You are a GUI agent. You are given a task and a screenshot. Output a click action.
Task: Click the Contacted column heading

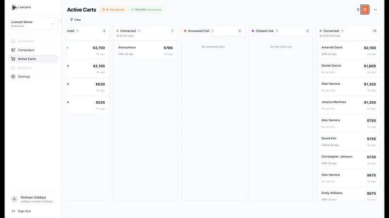coord(128,31)
